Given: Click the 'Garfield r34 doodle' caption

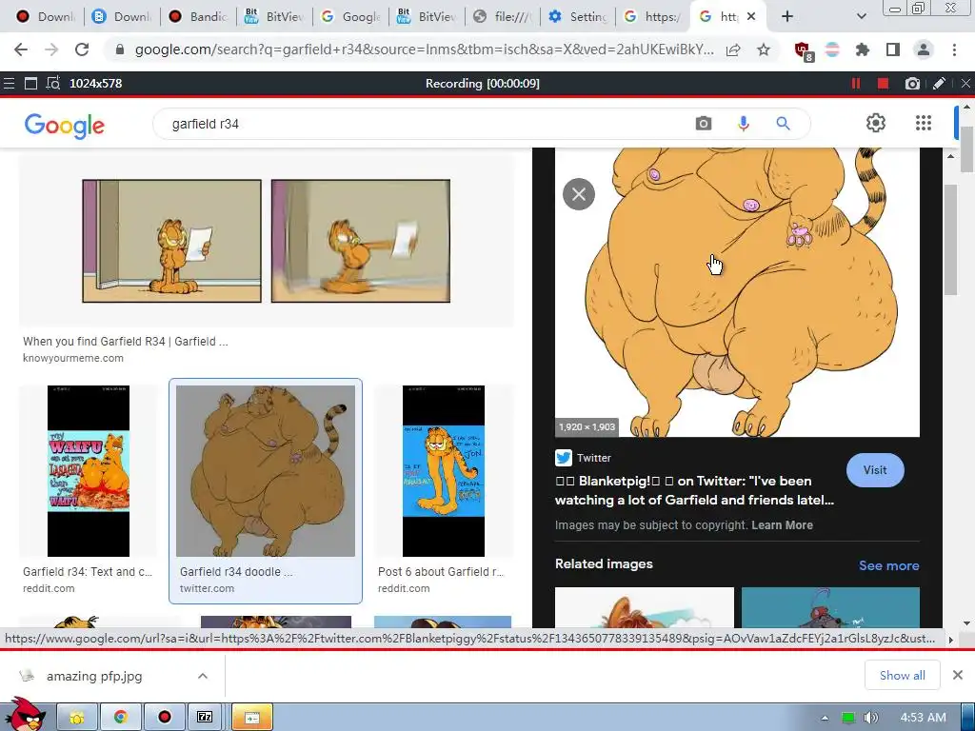Looking at the screenshot, I should tap(236, 572).
